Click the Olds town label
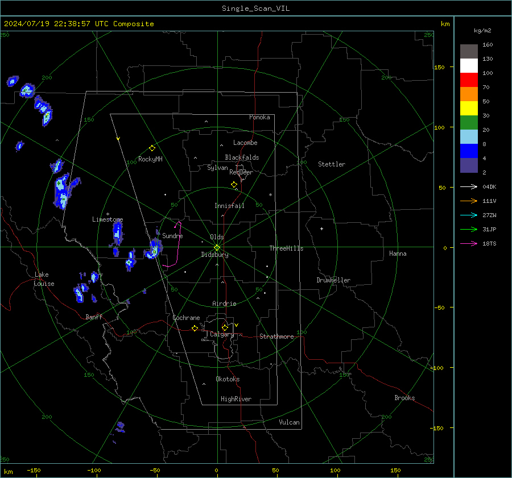Screen dimensions: 512x478 click(x=217, y=237)
